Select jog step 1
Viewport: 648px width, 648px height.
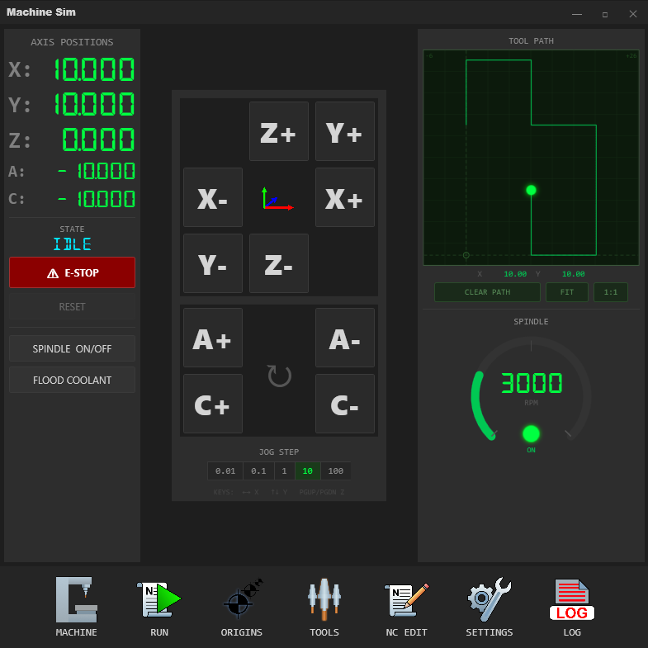pos(284,471)
